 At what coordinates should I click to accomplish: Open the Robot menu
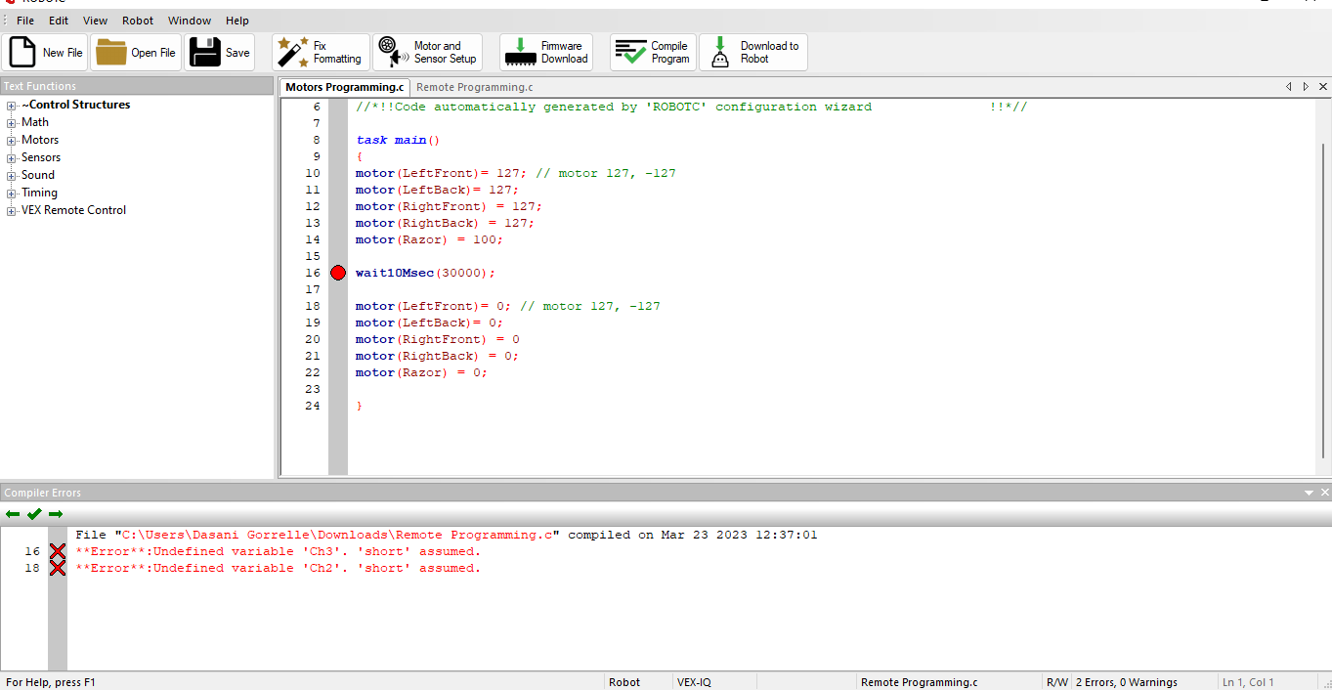click(137, 20)
